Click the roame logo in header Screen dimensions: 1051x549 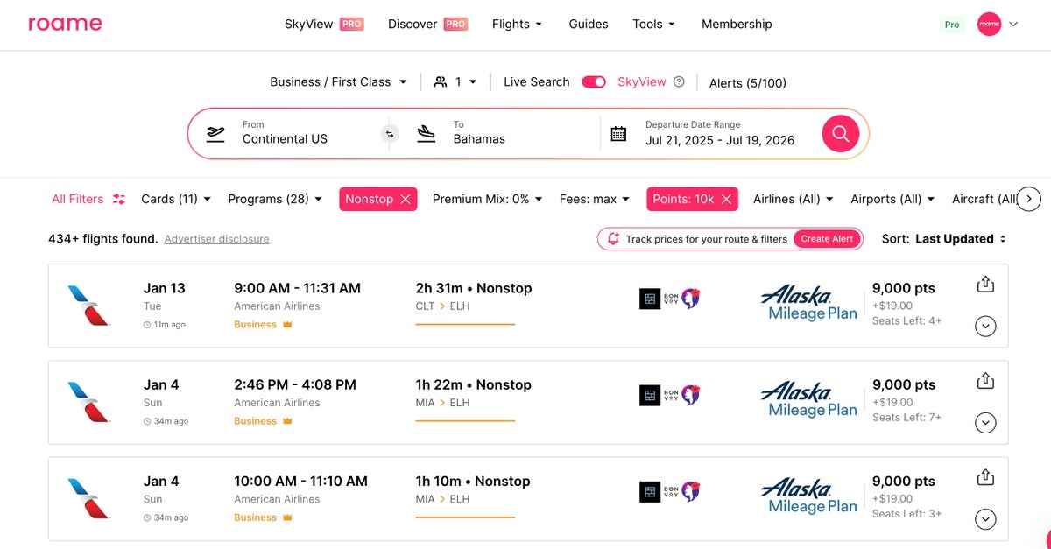click(x=65, y=24)
